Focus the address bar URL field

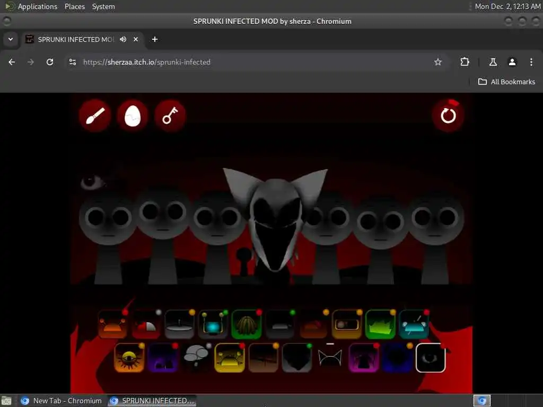[256, 62]
